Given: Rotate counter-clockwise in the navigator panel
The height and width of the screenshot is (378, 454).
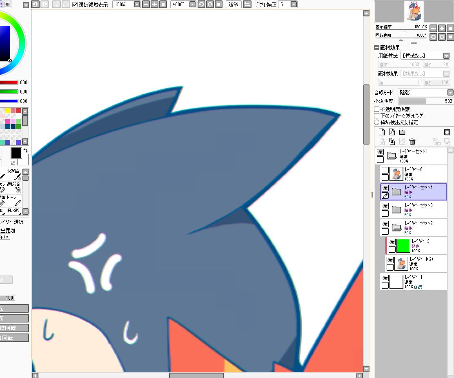Looking at the screenshot, I should [x=434, y=37].
